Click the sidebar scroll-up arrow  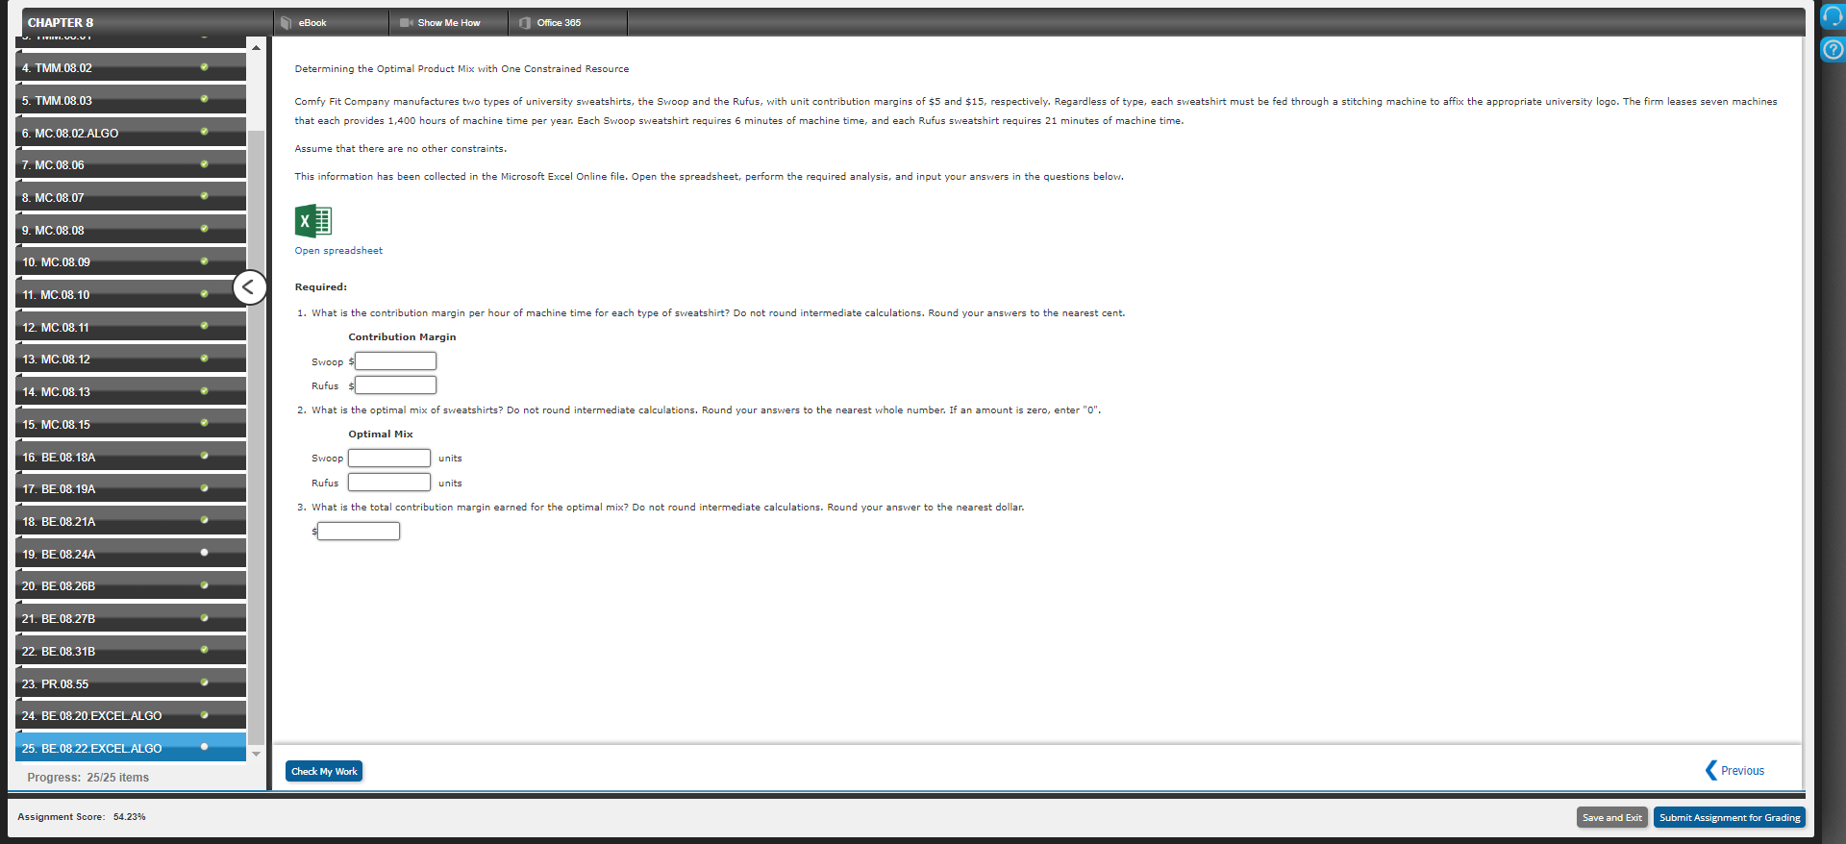256,47
